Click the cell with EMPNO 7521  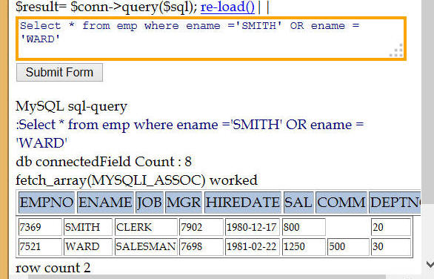[40, 246]
